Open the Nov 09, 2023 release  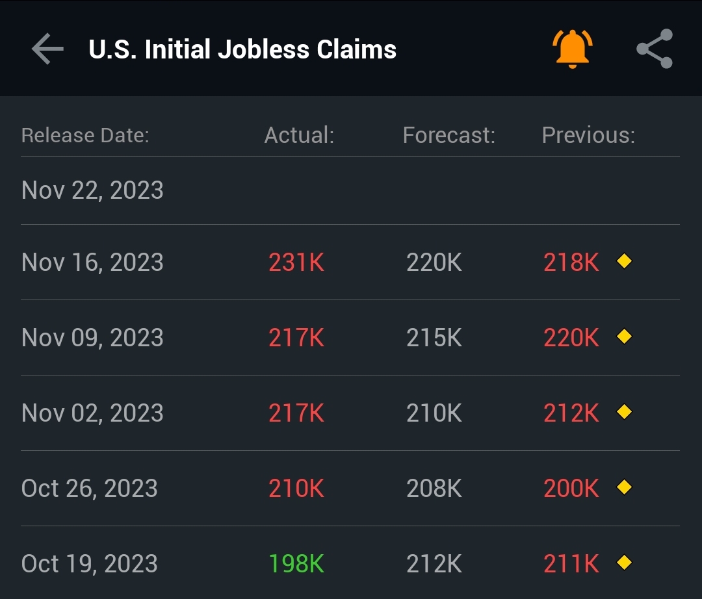[x=350, y=337]
